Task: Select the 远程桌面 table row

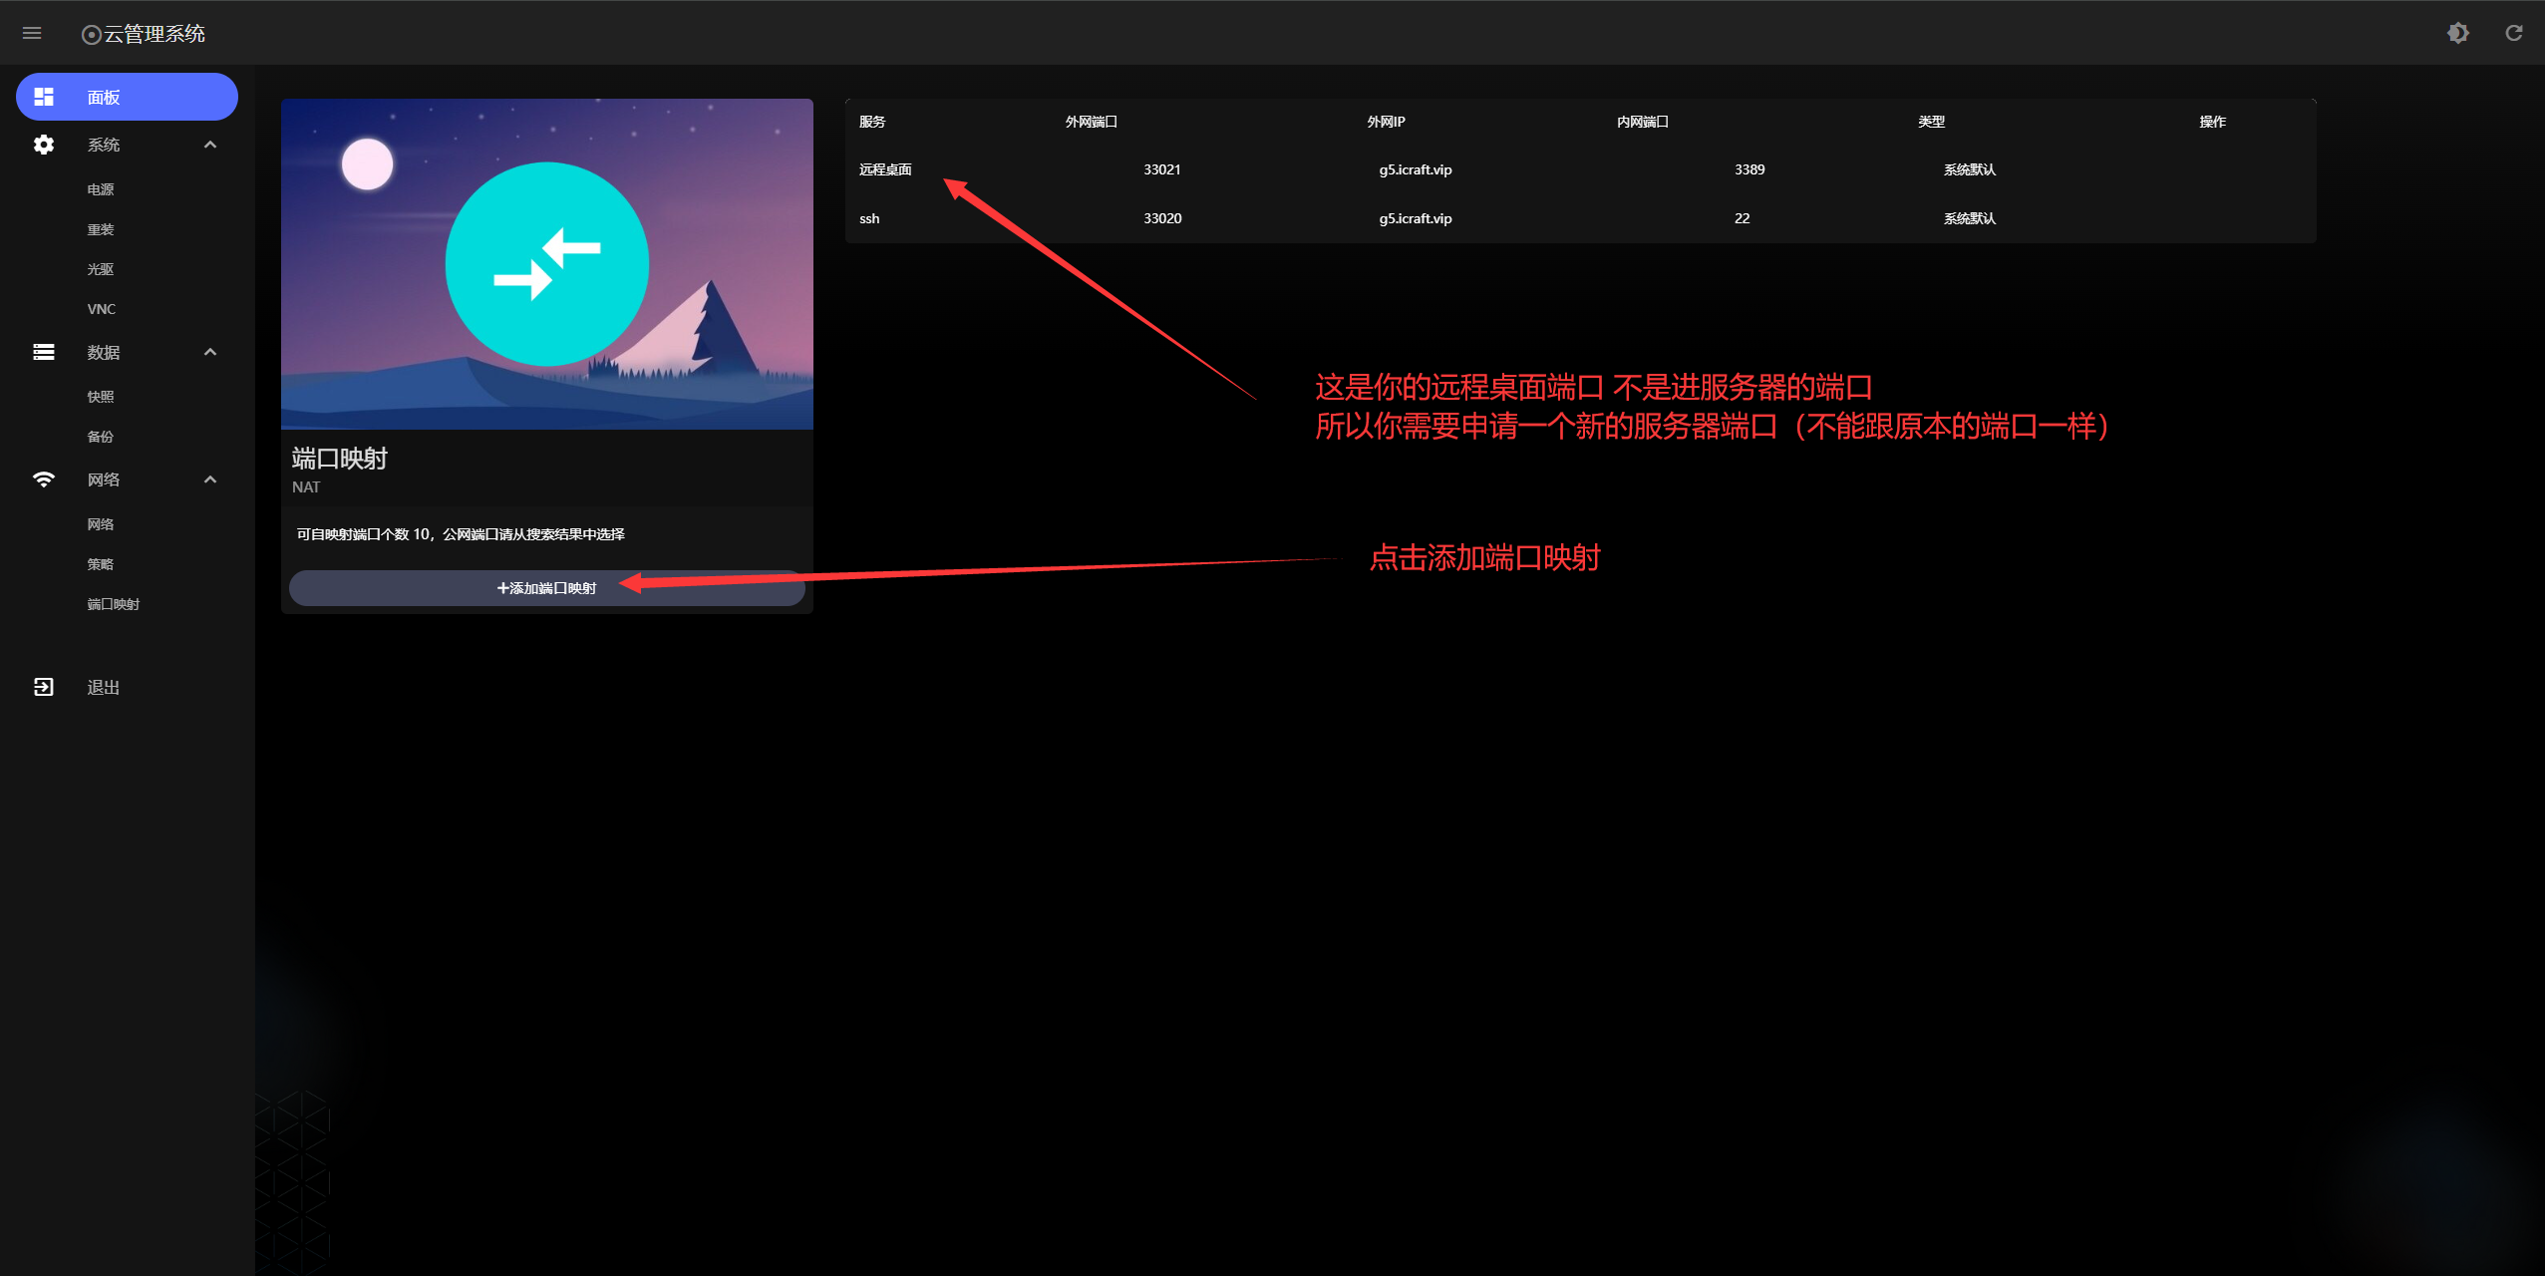Action: [x=885, y=169]
